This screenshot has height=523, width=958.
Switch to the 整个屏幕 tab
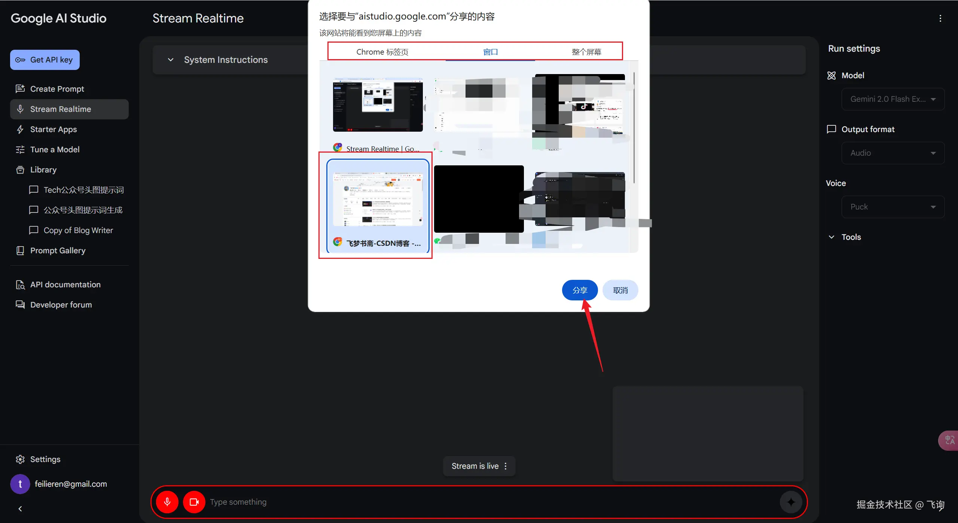[586, 52]
